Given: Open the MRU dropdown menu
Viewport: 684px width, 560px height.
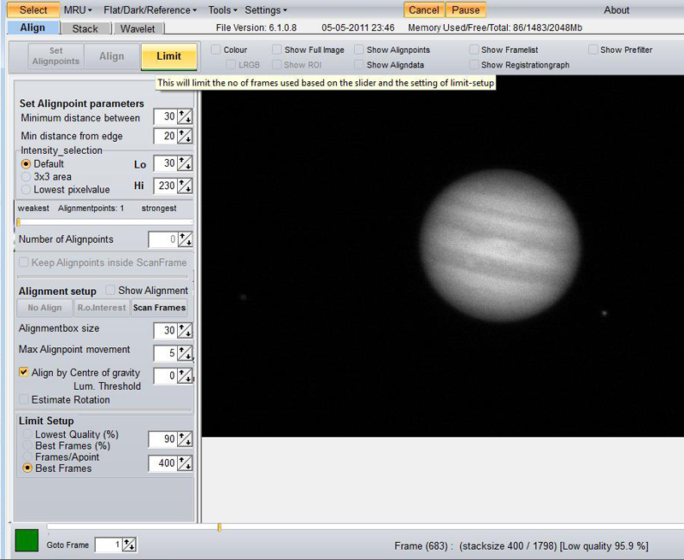Looking at the screenshot, I should click(78, 10).
